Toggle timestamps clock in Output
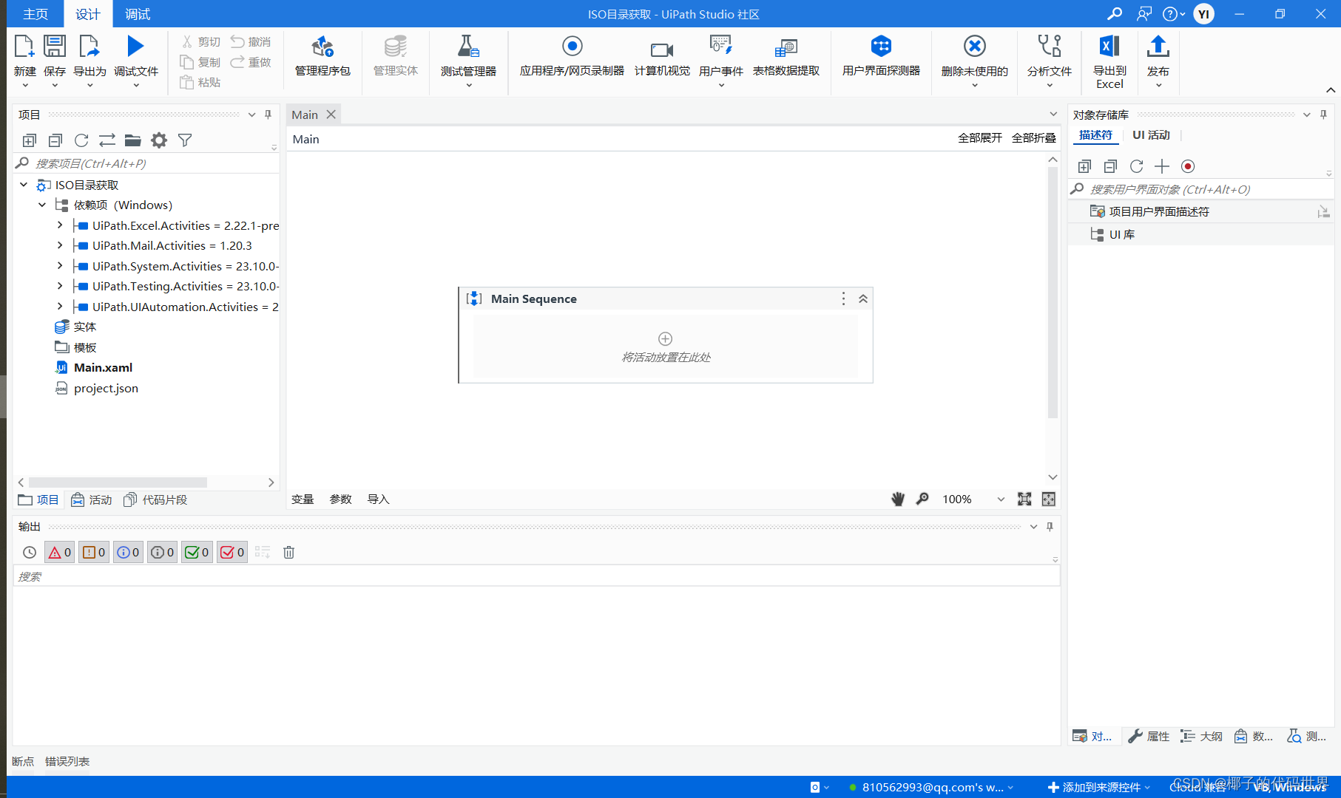 [30, 553]
